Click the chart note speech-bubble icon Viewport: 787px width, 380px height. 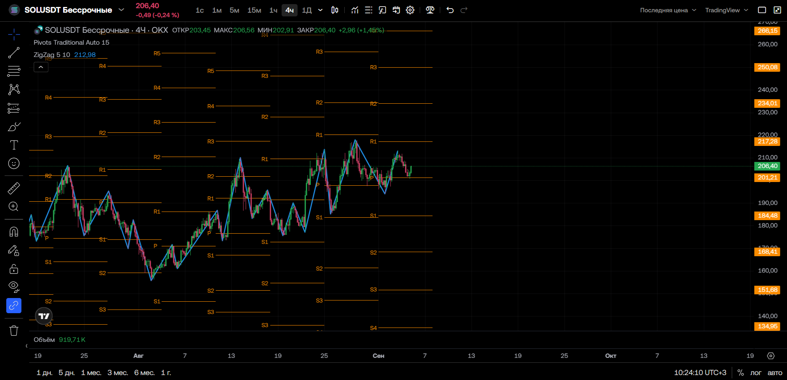382,10
